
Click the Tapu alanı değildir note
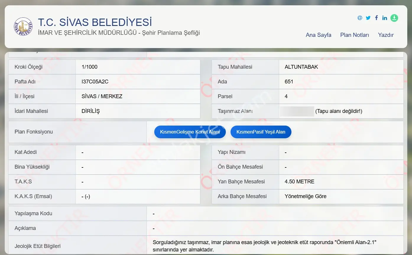coord(339,111)
